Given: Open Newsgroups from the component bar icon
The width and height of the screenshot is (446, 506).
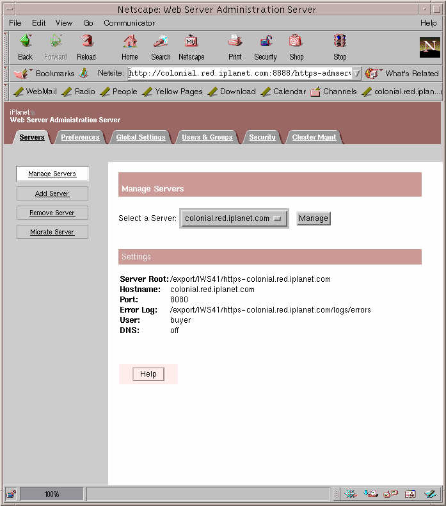Looking at the screenshot, I should click(x=390, y=494).
